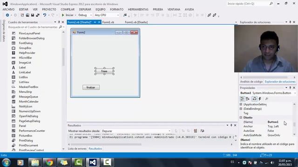This screenshot has width=298, height=167.
Task: Open the document tabs overflow dropdown
Action: [236, 22]
